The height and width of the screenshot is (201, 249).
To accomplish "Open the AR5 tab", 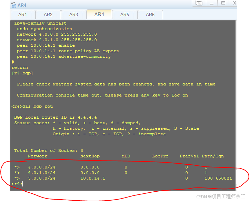I will (x=124, y=15).
